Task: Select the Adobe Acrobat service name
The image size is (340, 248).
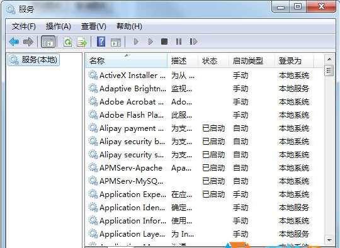Action: [132, 102]
